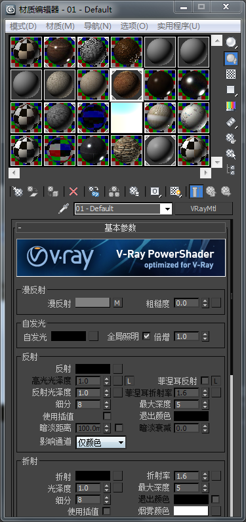
Task: Open the Material/Map Navigator icon
Action: click(231, 169)
